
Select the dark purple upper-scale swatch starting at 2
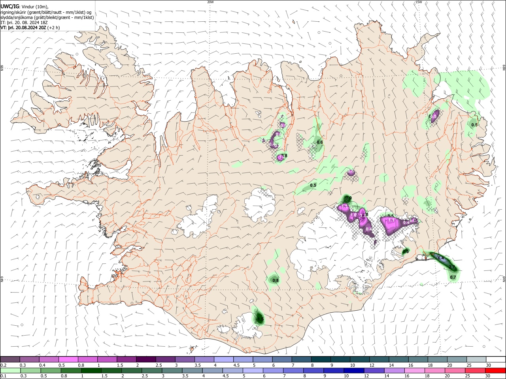coord(146,359)
